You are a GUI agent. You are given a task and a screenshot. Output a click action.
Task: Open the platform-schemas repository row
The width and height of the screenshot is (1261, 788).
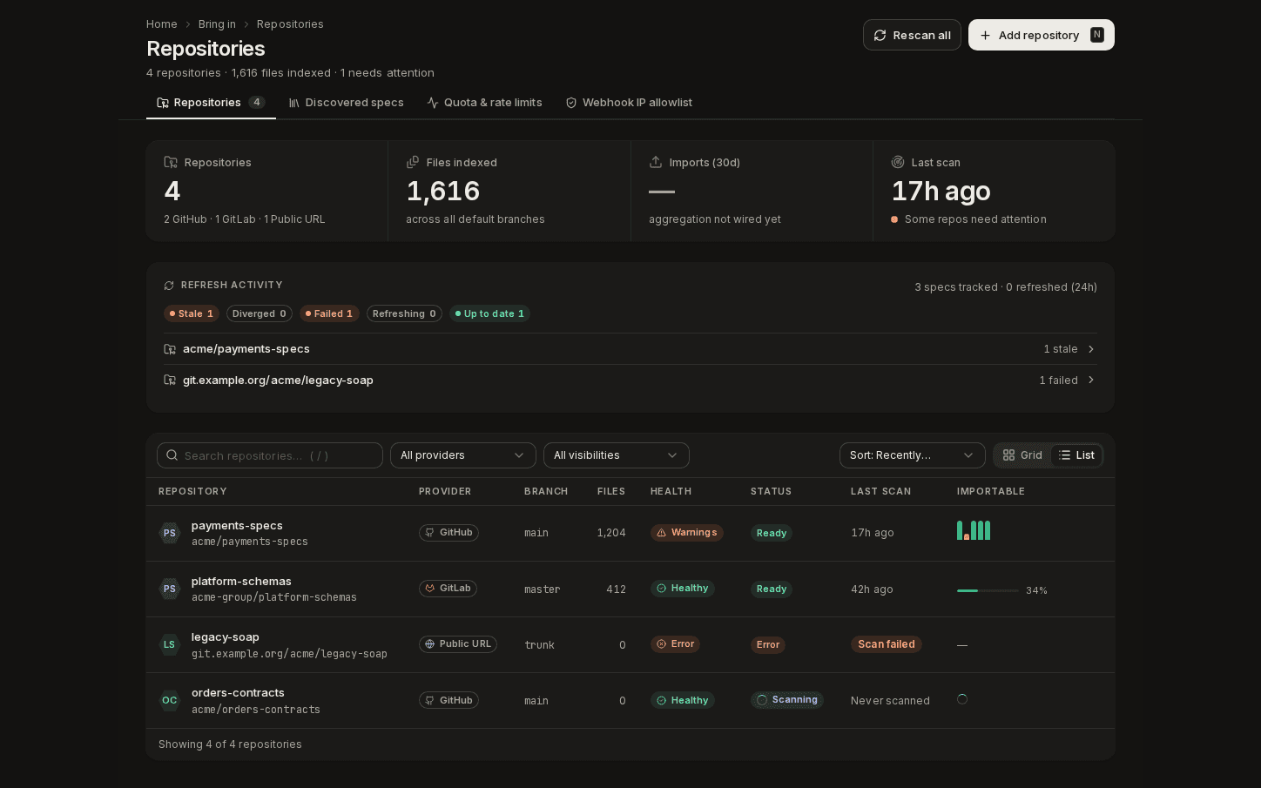click(x=630, y=589)
